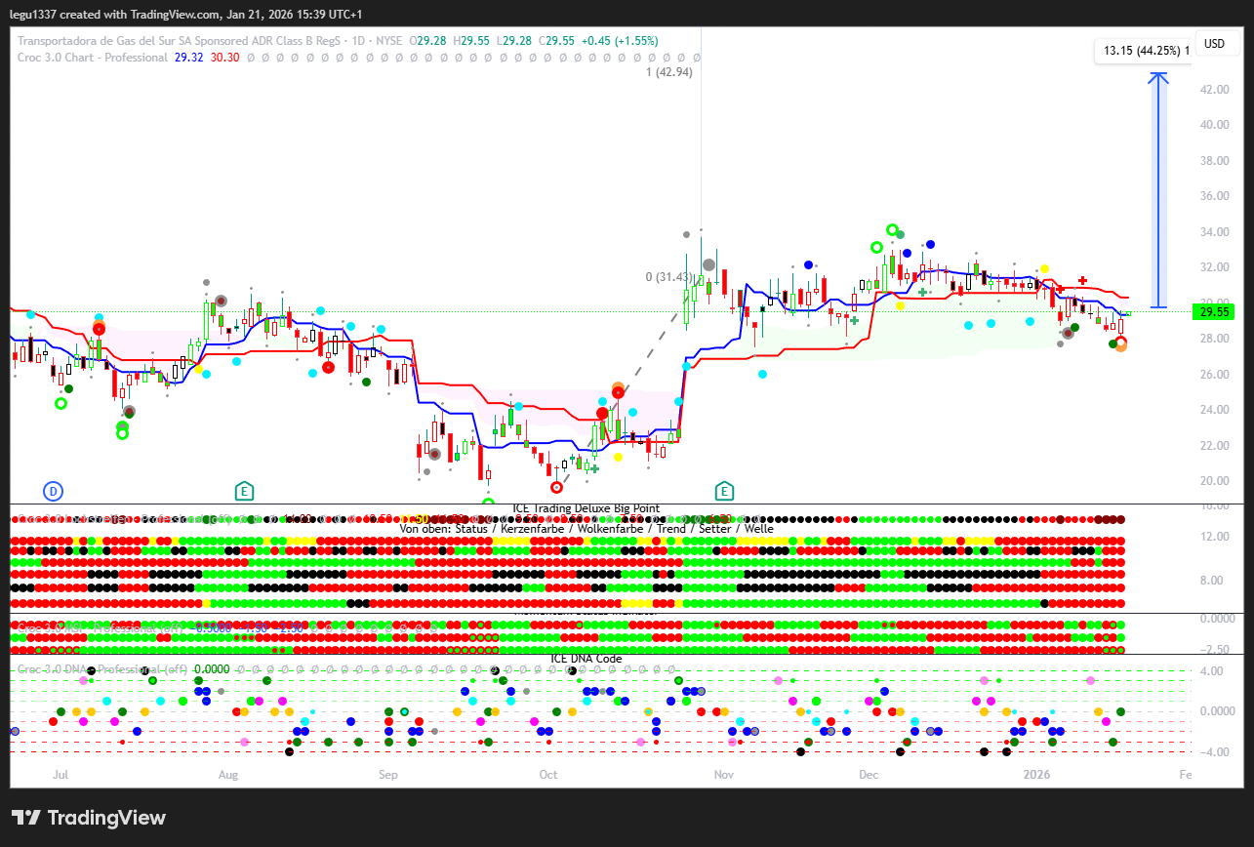
Task: Click the earnings E marker near August
Action: (x=244, y=490)
